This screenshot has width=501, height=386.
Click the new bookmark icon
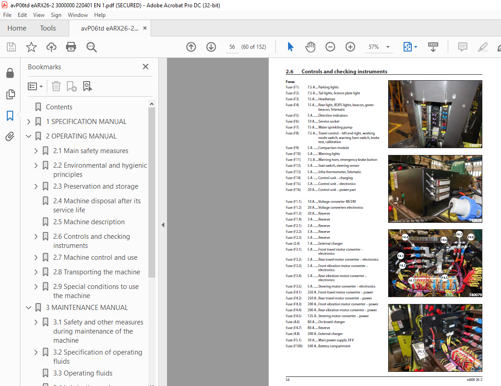[x=71, y=86]
